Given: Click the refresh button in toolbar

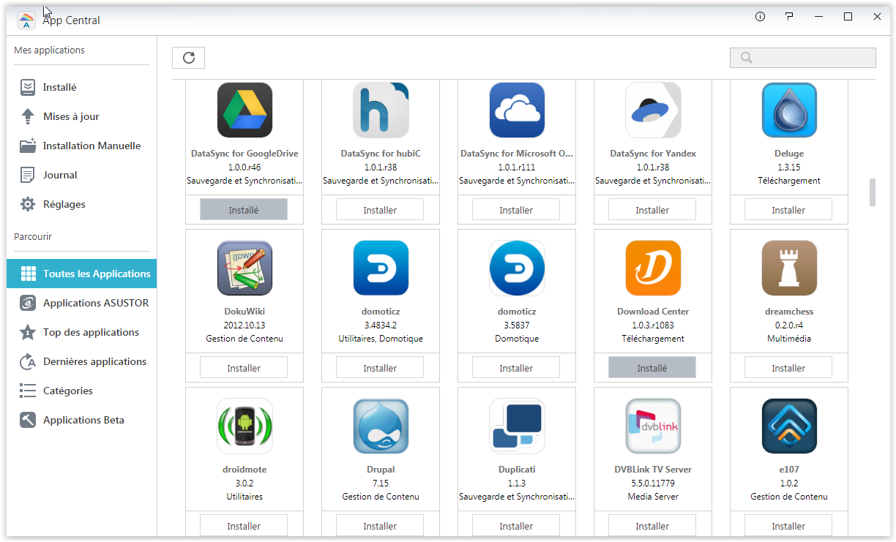Looking at the screenshot, I should pyautogui.click(x=188, y=58).
